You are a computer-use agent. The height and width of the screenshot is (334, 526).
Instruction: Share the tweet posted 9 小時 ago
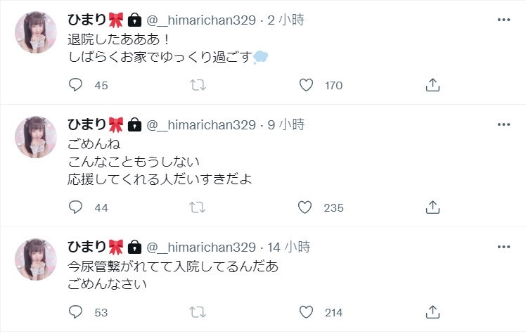pyautogui.click(x=433, y=207)
